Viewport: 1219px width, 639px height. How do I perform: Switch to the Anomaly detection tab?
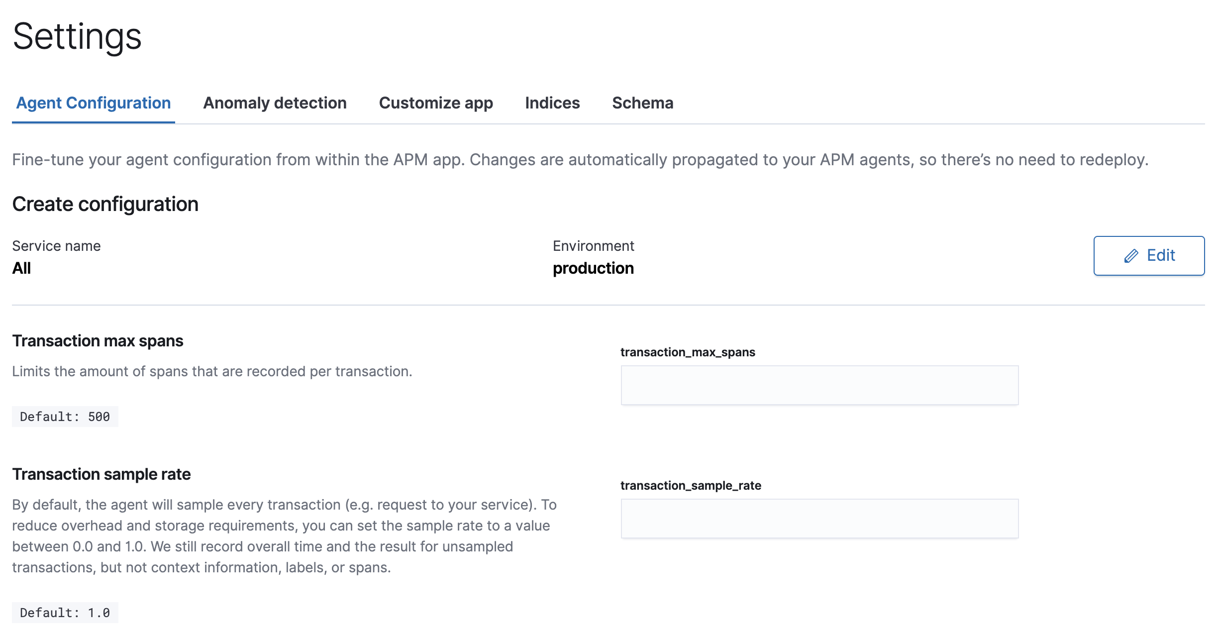[275, 103]
